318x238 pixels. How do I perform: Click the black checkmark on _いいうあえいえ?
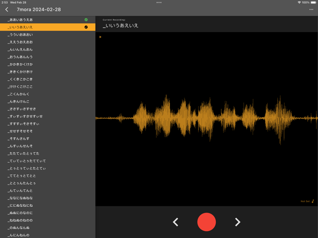point(86,27)
